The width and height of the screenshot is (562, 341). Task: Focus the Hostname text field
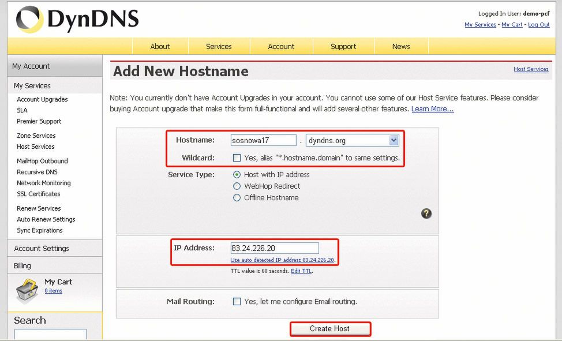[264, 140]
